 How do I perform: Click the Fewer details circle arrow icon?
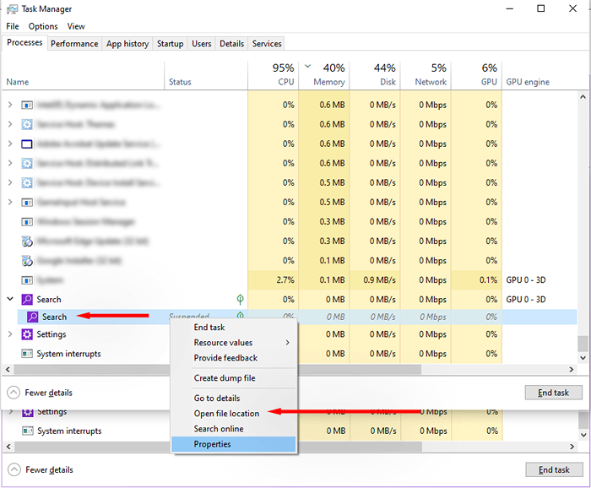coord(14,393)
